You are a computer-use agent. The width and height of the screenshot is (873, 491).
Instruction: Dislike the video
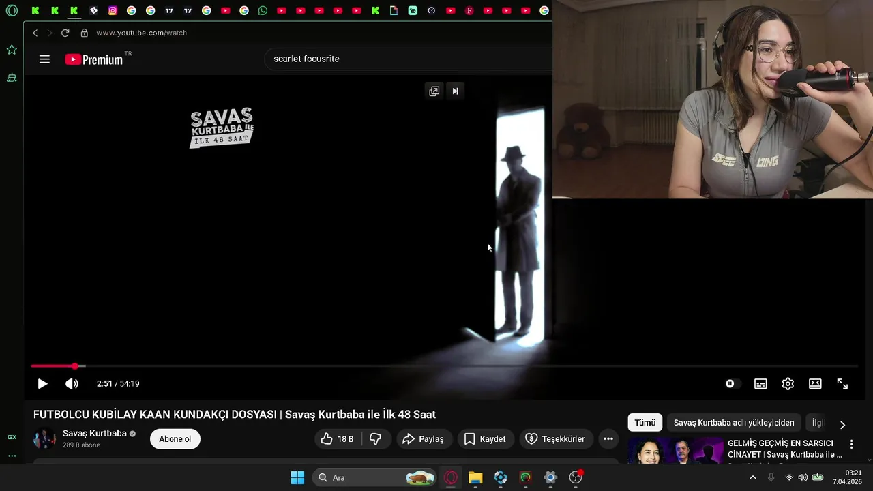tap(376, 439)
